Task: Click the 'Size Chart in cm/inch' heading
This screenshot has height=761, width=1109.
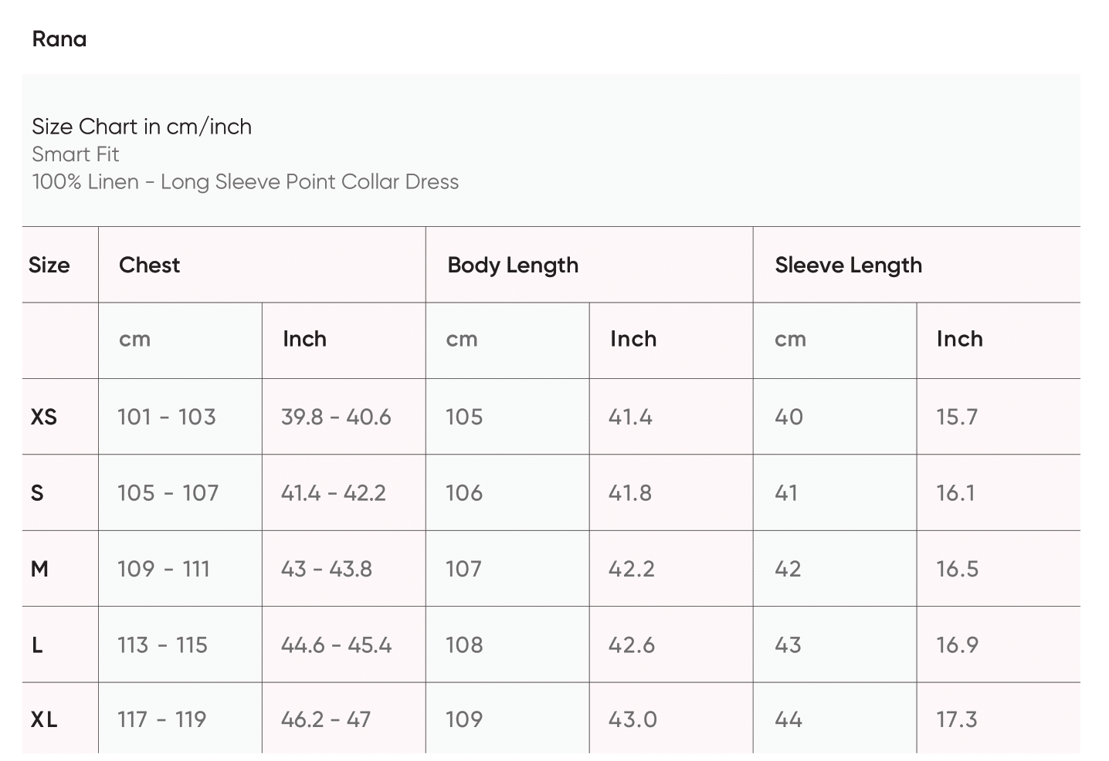Action: [142, 127]
